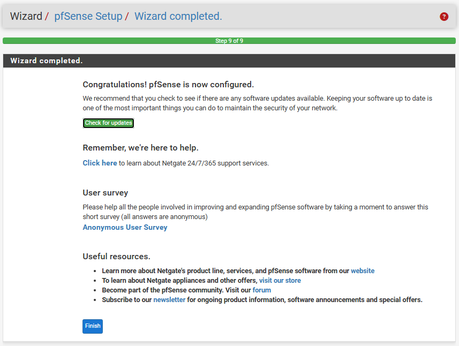This screenshot has width=459, height=346.
Task: Click the "Useful resources." heading
Action: 116,257
